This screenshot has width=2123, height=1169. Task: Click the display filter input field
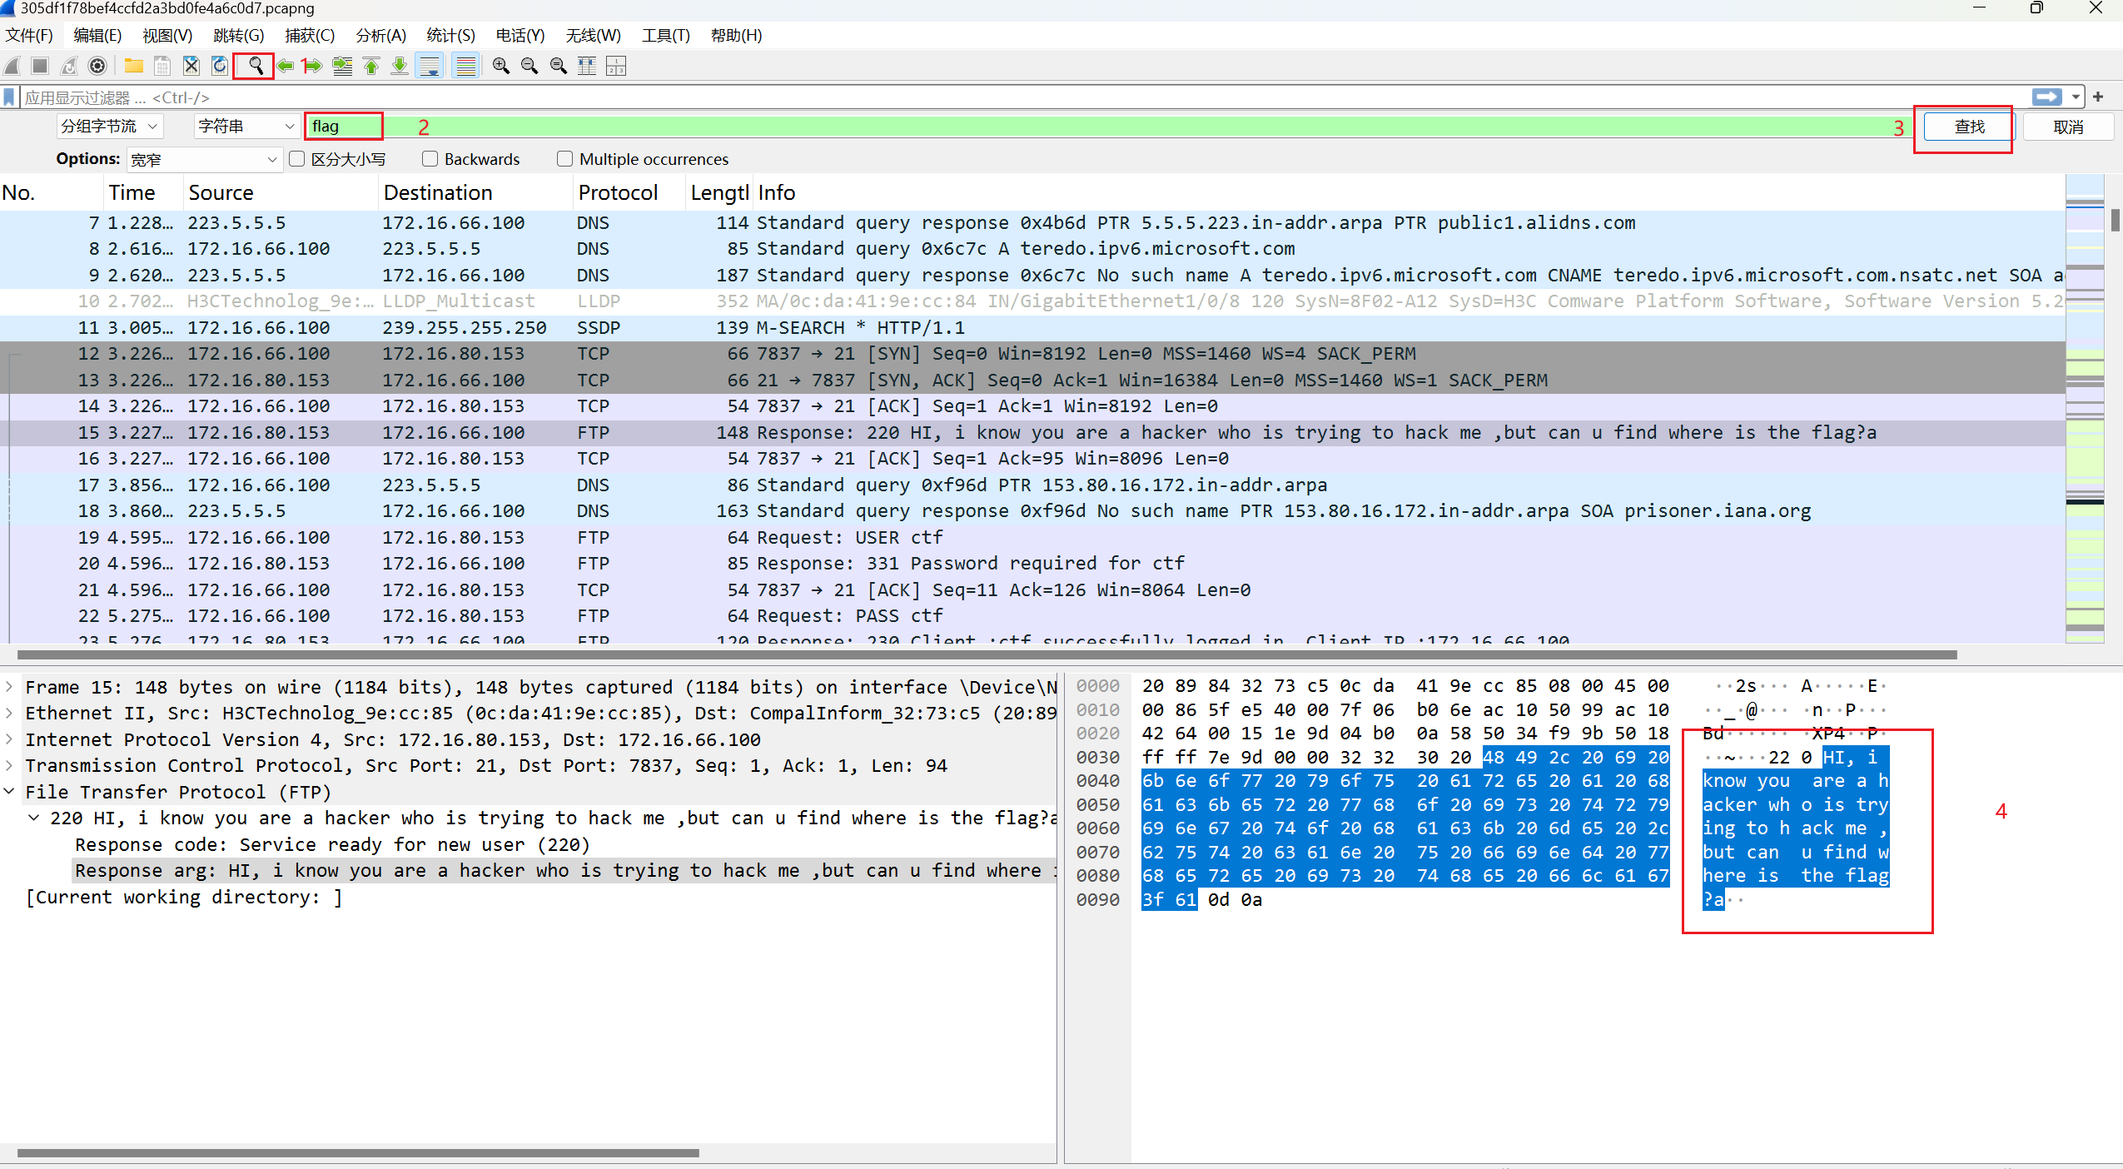pyautogui.click(x=999, y=97)
